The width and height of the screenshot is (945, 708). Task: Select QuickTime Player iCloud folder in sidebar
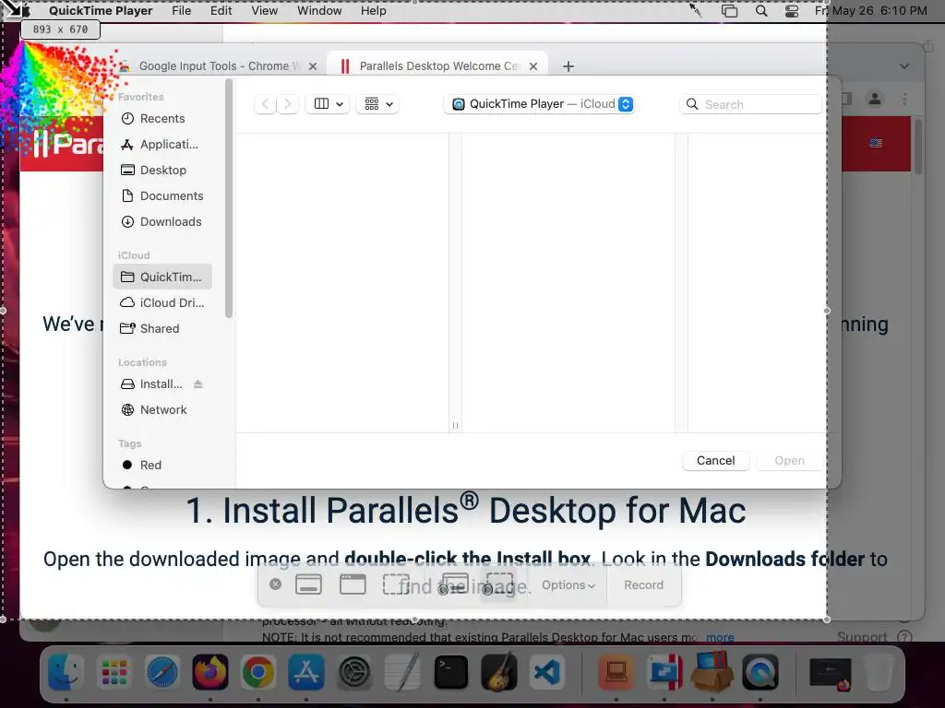[161, 277]
